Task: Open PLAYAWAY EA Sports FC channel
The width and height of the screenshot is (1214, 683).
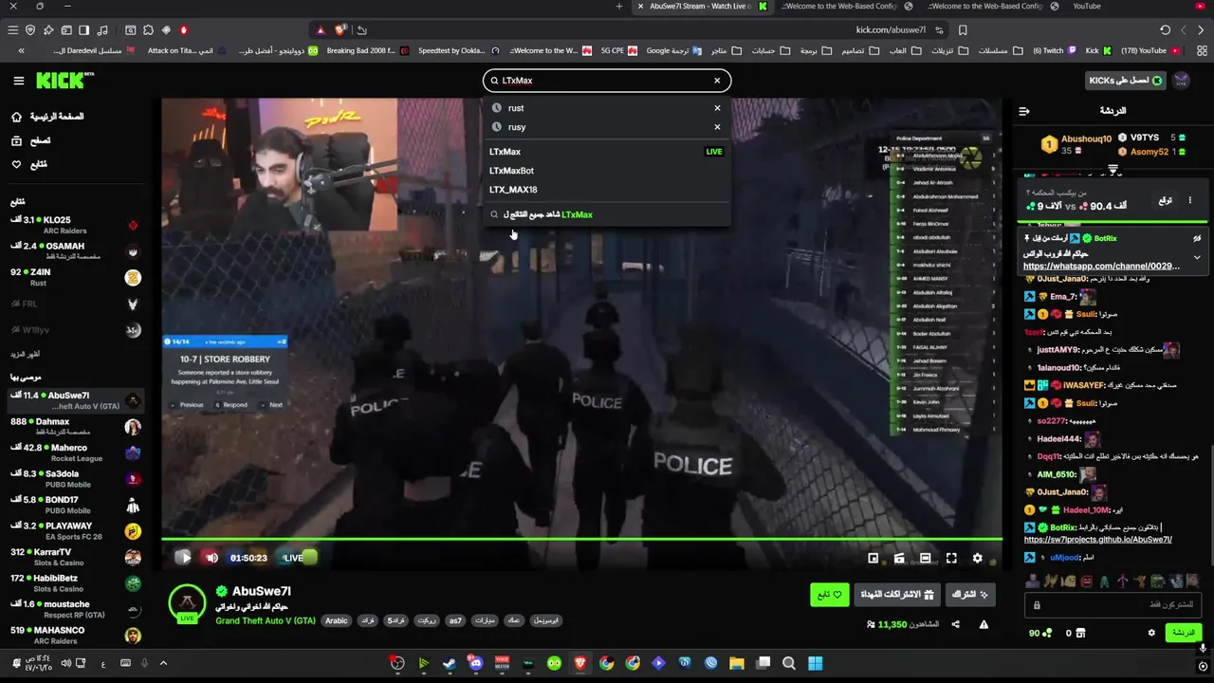Action: click(75, 531)
